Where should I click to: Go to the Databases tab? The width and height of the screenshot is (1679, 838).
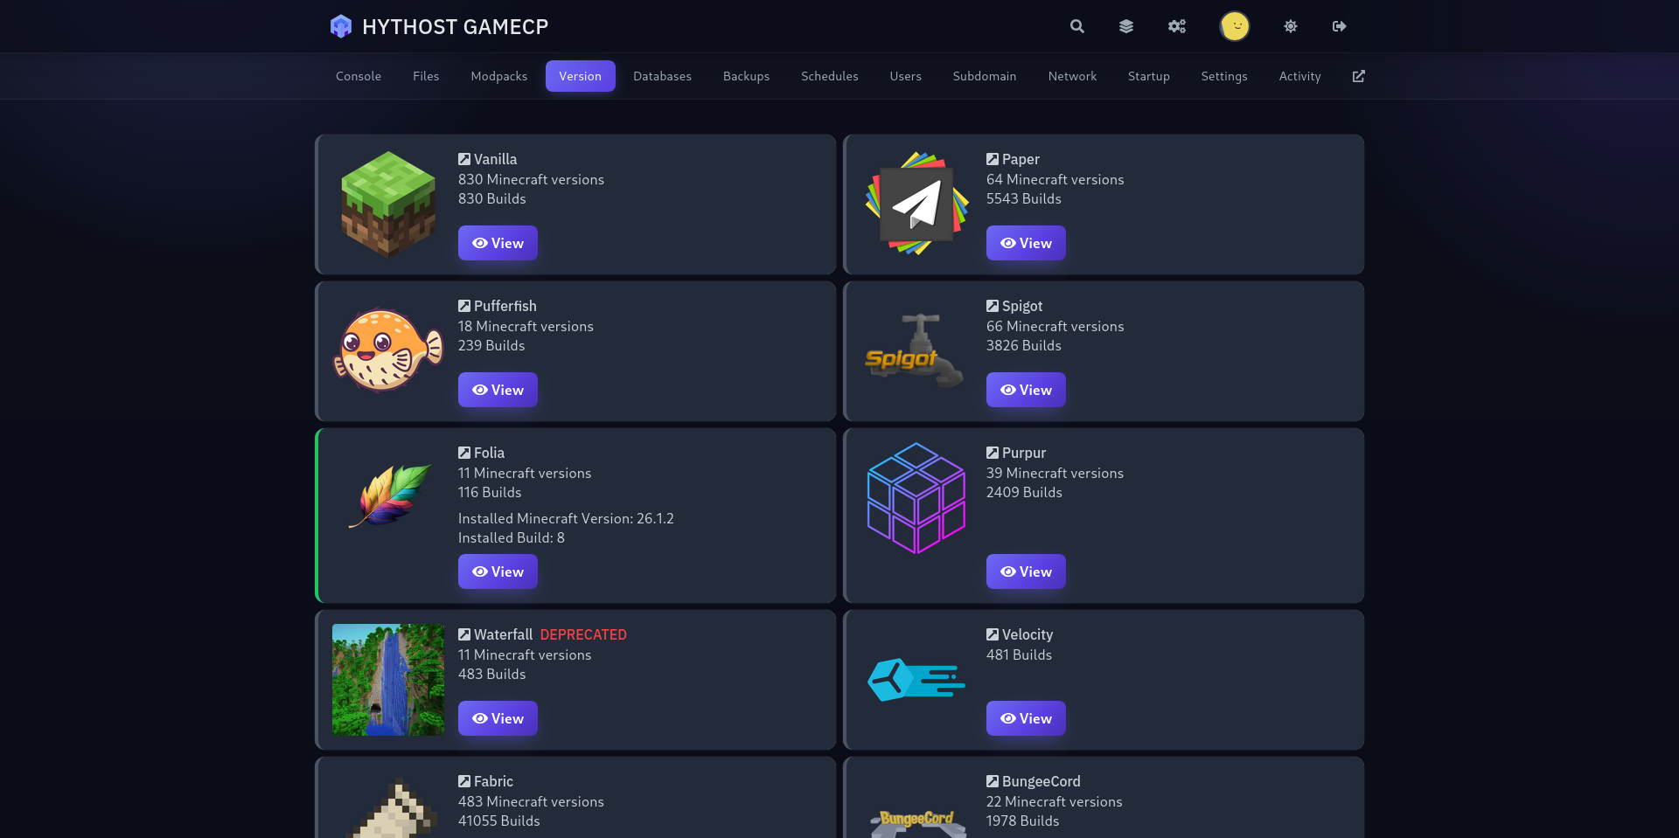tap(662, 76)
